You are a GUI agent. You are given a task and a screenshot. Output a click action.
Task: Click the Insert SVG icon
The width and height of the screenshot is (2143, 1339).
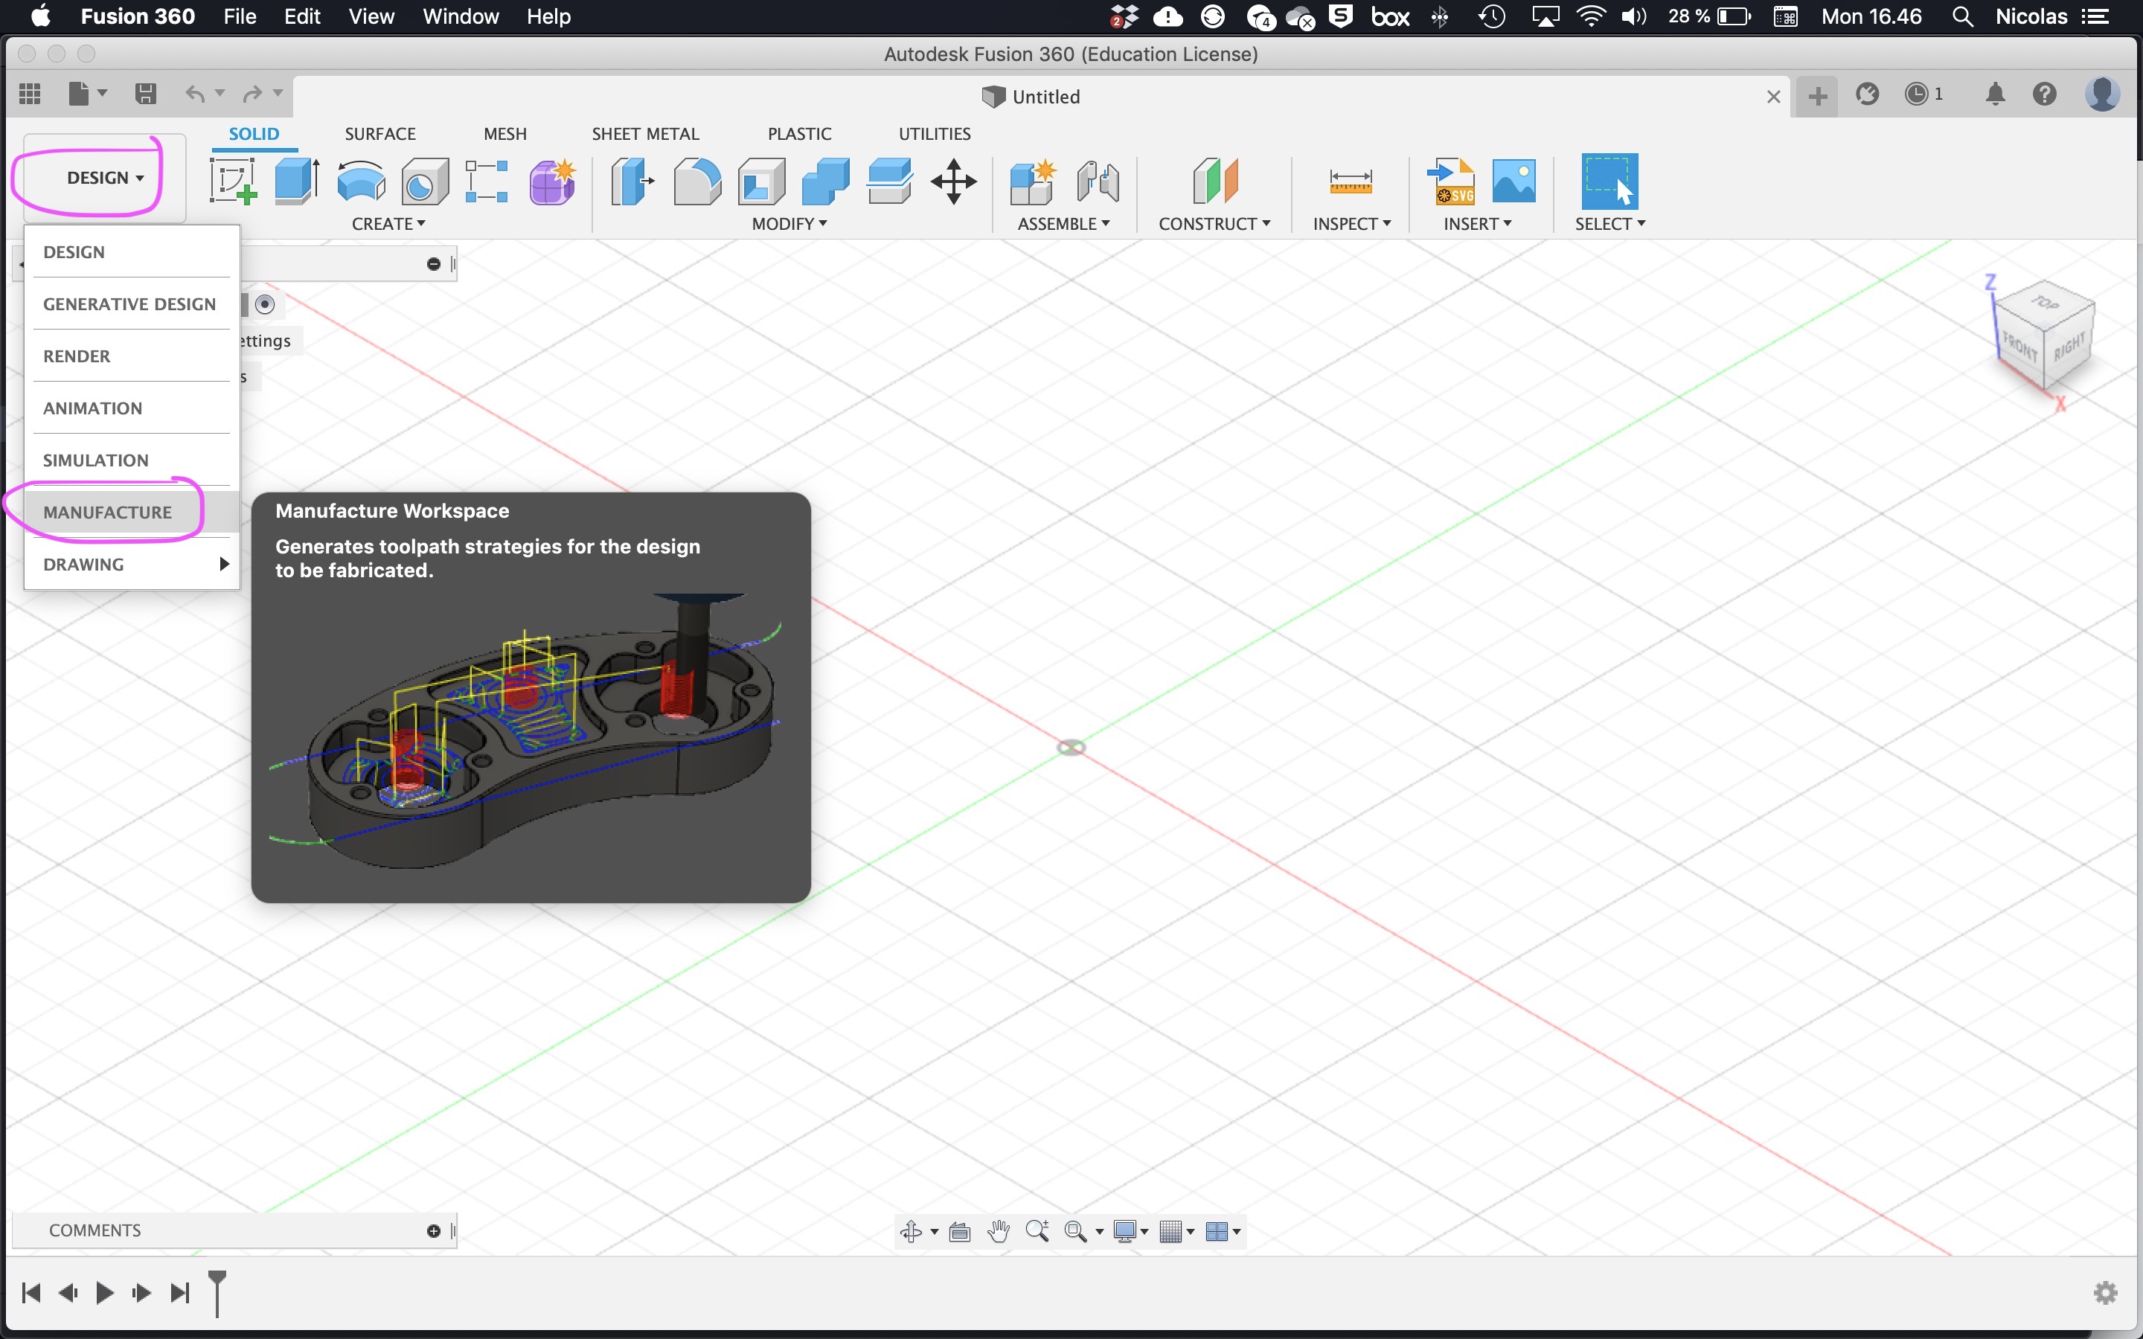coord(1450,182)
